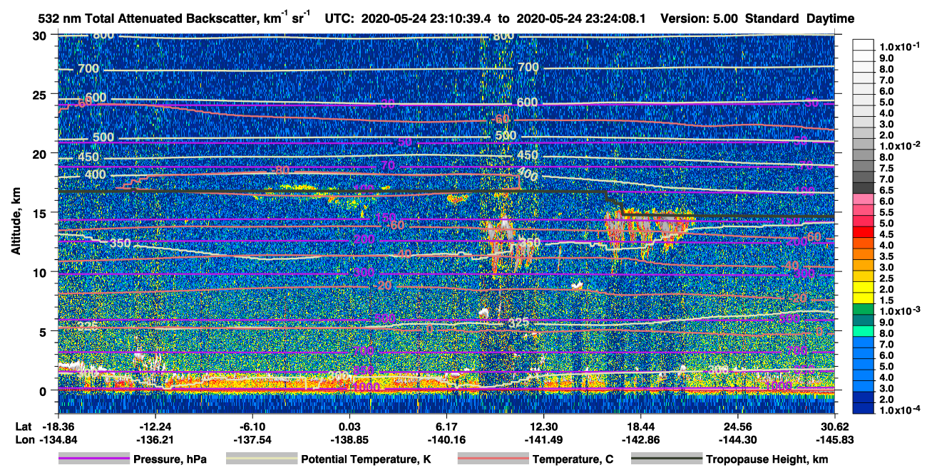Click the dark Tropopause Height legend line sample

[x=666, y=459]
